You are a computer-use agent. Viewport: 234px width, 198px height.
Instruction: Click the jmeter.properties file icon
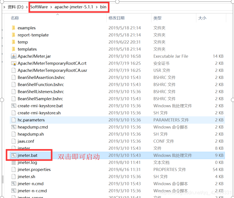pyautogui.click(x=14, y=170)
